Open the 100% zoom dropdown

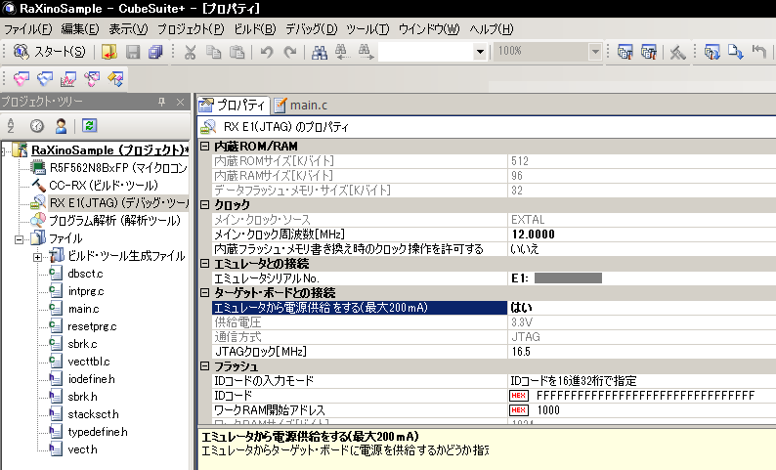(595, 52)
